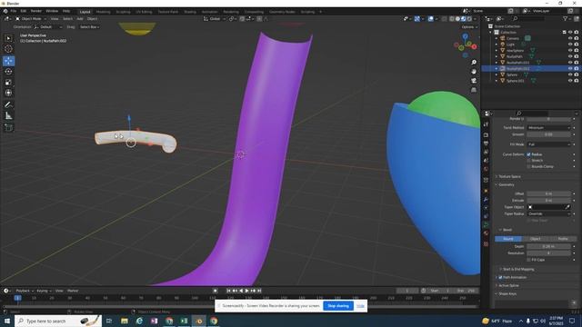
Task: Toggle the Path Animation checkbox
Action: pyautogui.click(x=500, y=277)
